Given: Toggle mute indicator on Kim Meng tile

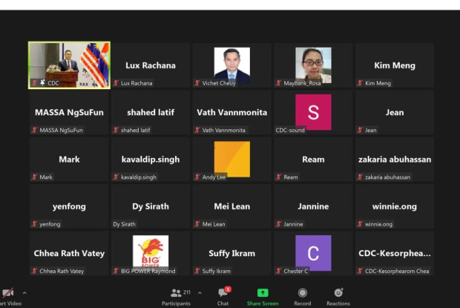Looking at the screenshot, I should [x=360, y=83].
